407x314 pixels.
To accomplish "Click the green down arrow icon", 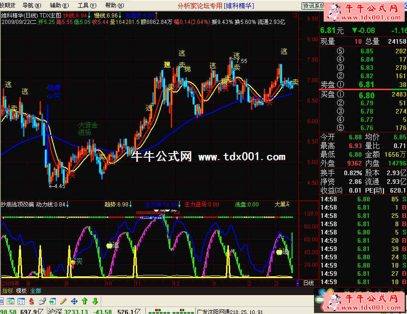I will tap(95, 301).
